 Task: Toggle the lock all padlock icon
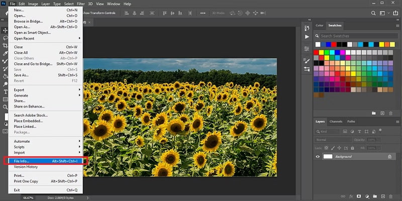pyautogui.click(x=353, y=148)
